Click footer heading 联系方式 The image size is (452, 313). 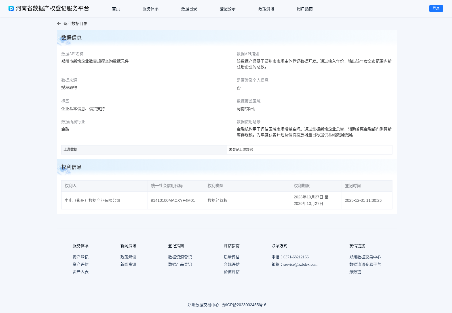tap(280, 246)
